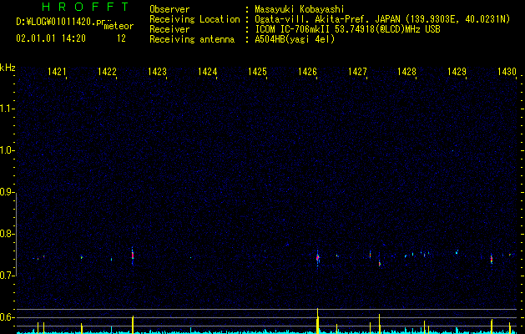
Task: Click the HROFFT title text
Action: click(x=85, y=7)
